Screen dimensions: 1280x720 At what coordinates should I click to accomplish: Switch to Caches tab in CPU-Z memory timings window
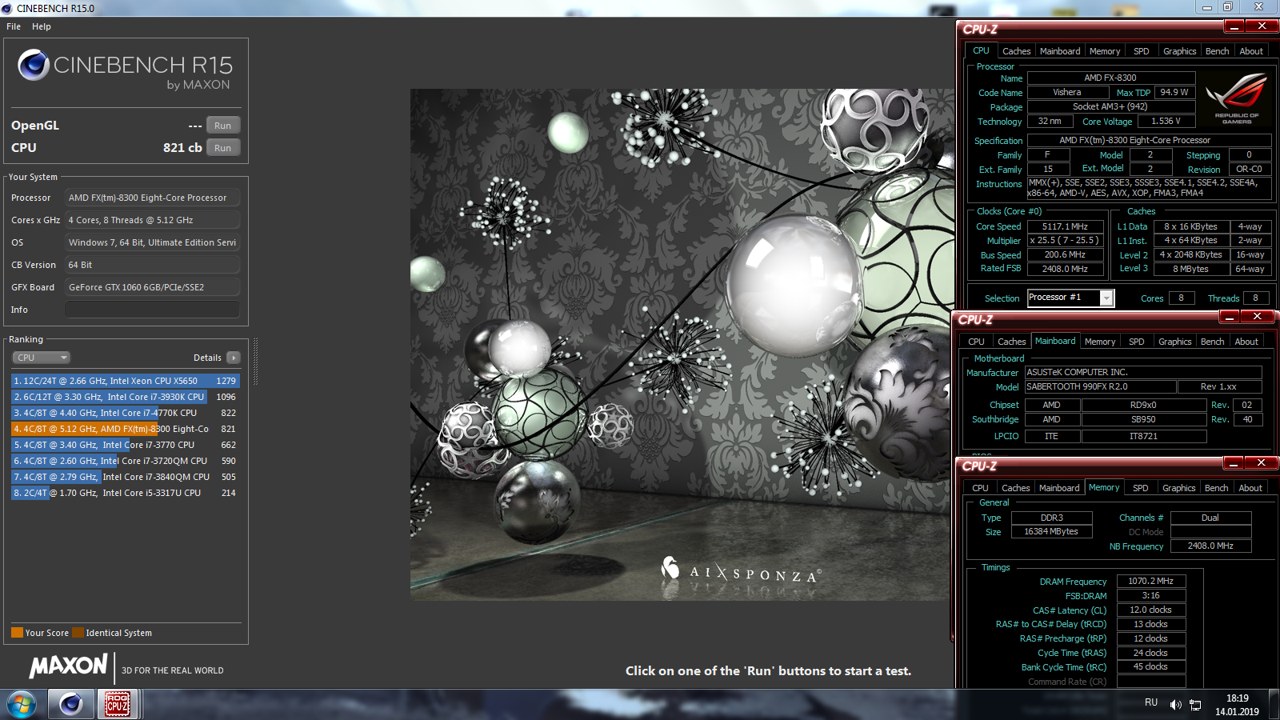pyautogui.click(x=1015, y=488)
